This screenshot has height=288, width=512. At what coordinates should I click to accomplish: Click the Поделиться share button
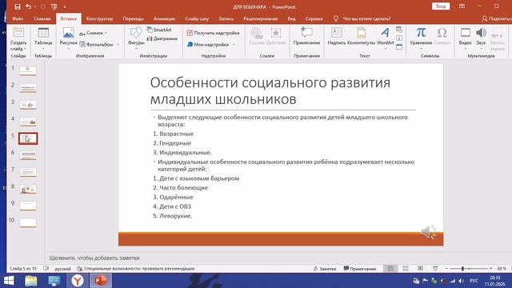(496, 18)
